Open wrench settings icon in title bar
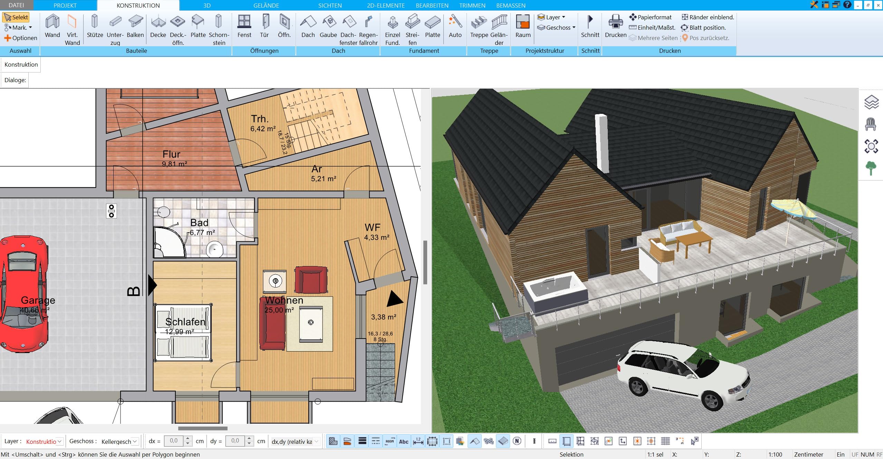 814,5
